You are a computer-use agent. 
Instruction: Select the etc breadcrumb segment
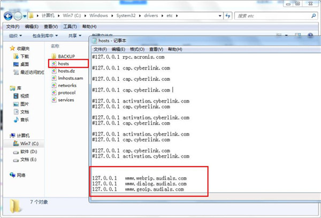click(169, 16)
